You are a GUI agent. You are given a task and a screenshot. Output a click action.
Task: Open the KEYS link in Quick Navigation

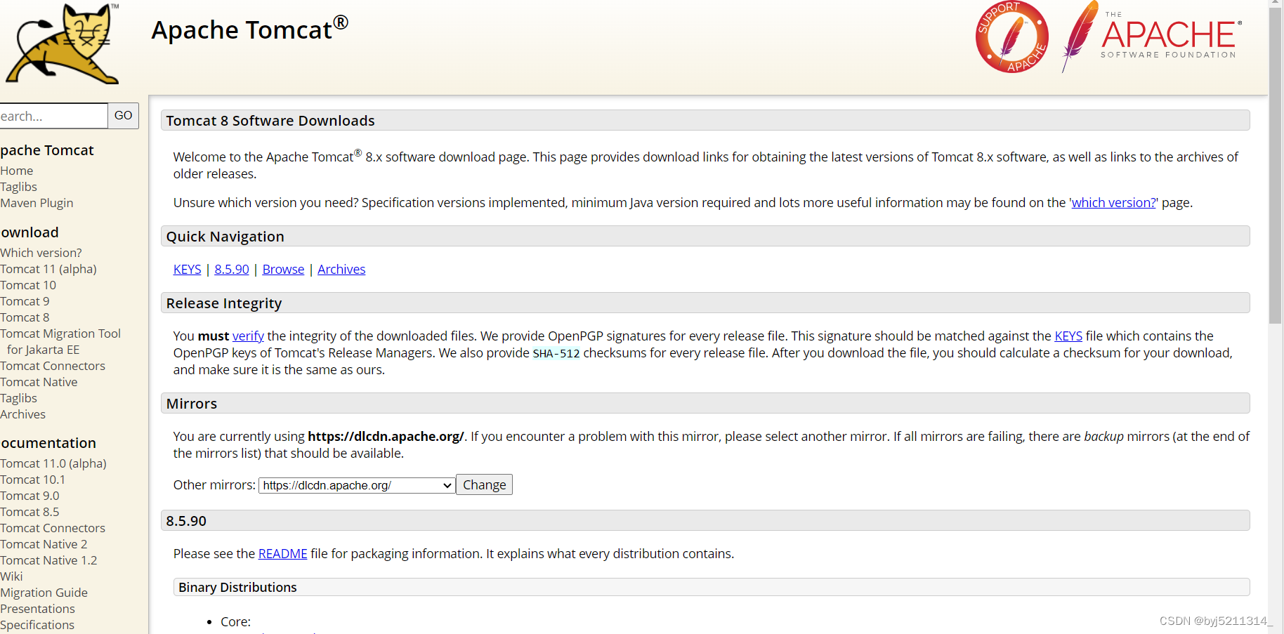[x=187, y=270]
